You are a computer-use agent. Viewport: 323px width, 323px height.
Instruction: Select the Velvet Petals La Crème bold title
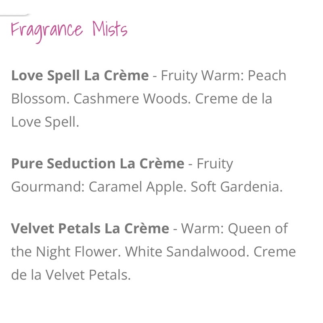point(90,228)
